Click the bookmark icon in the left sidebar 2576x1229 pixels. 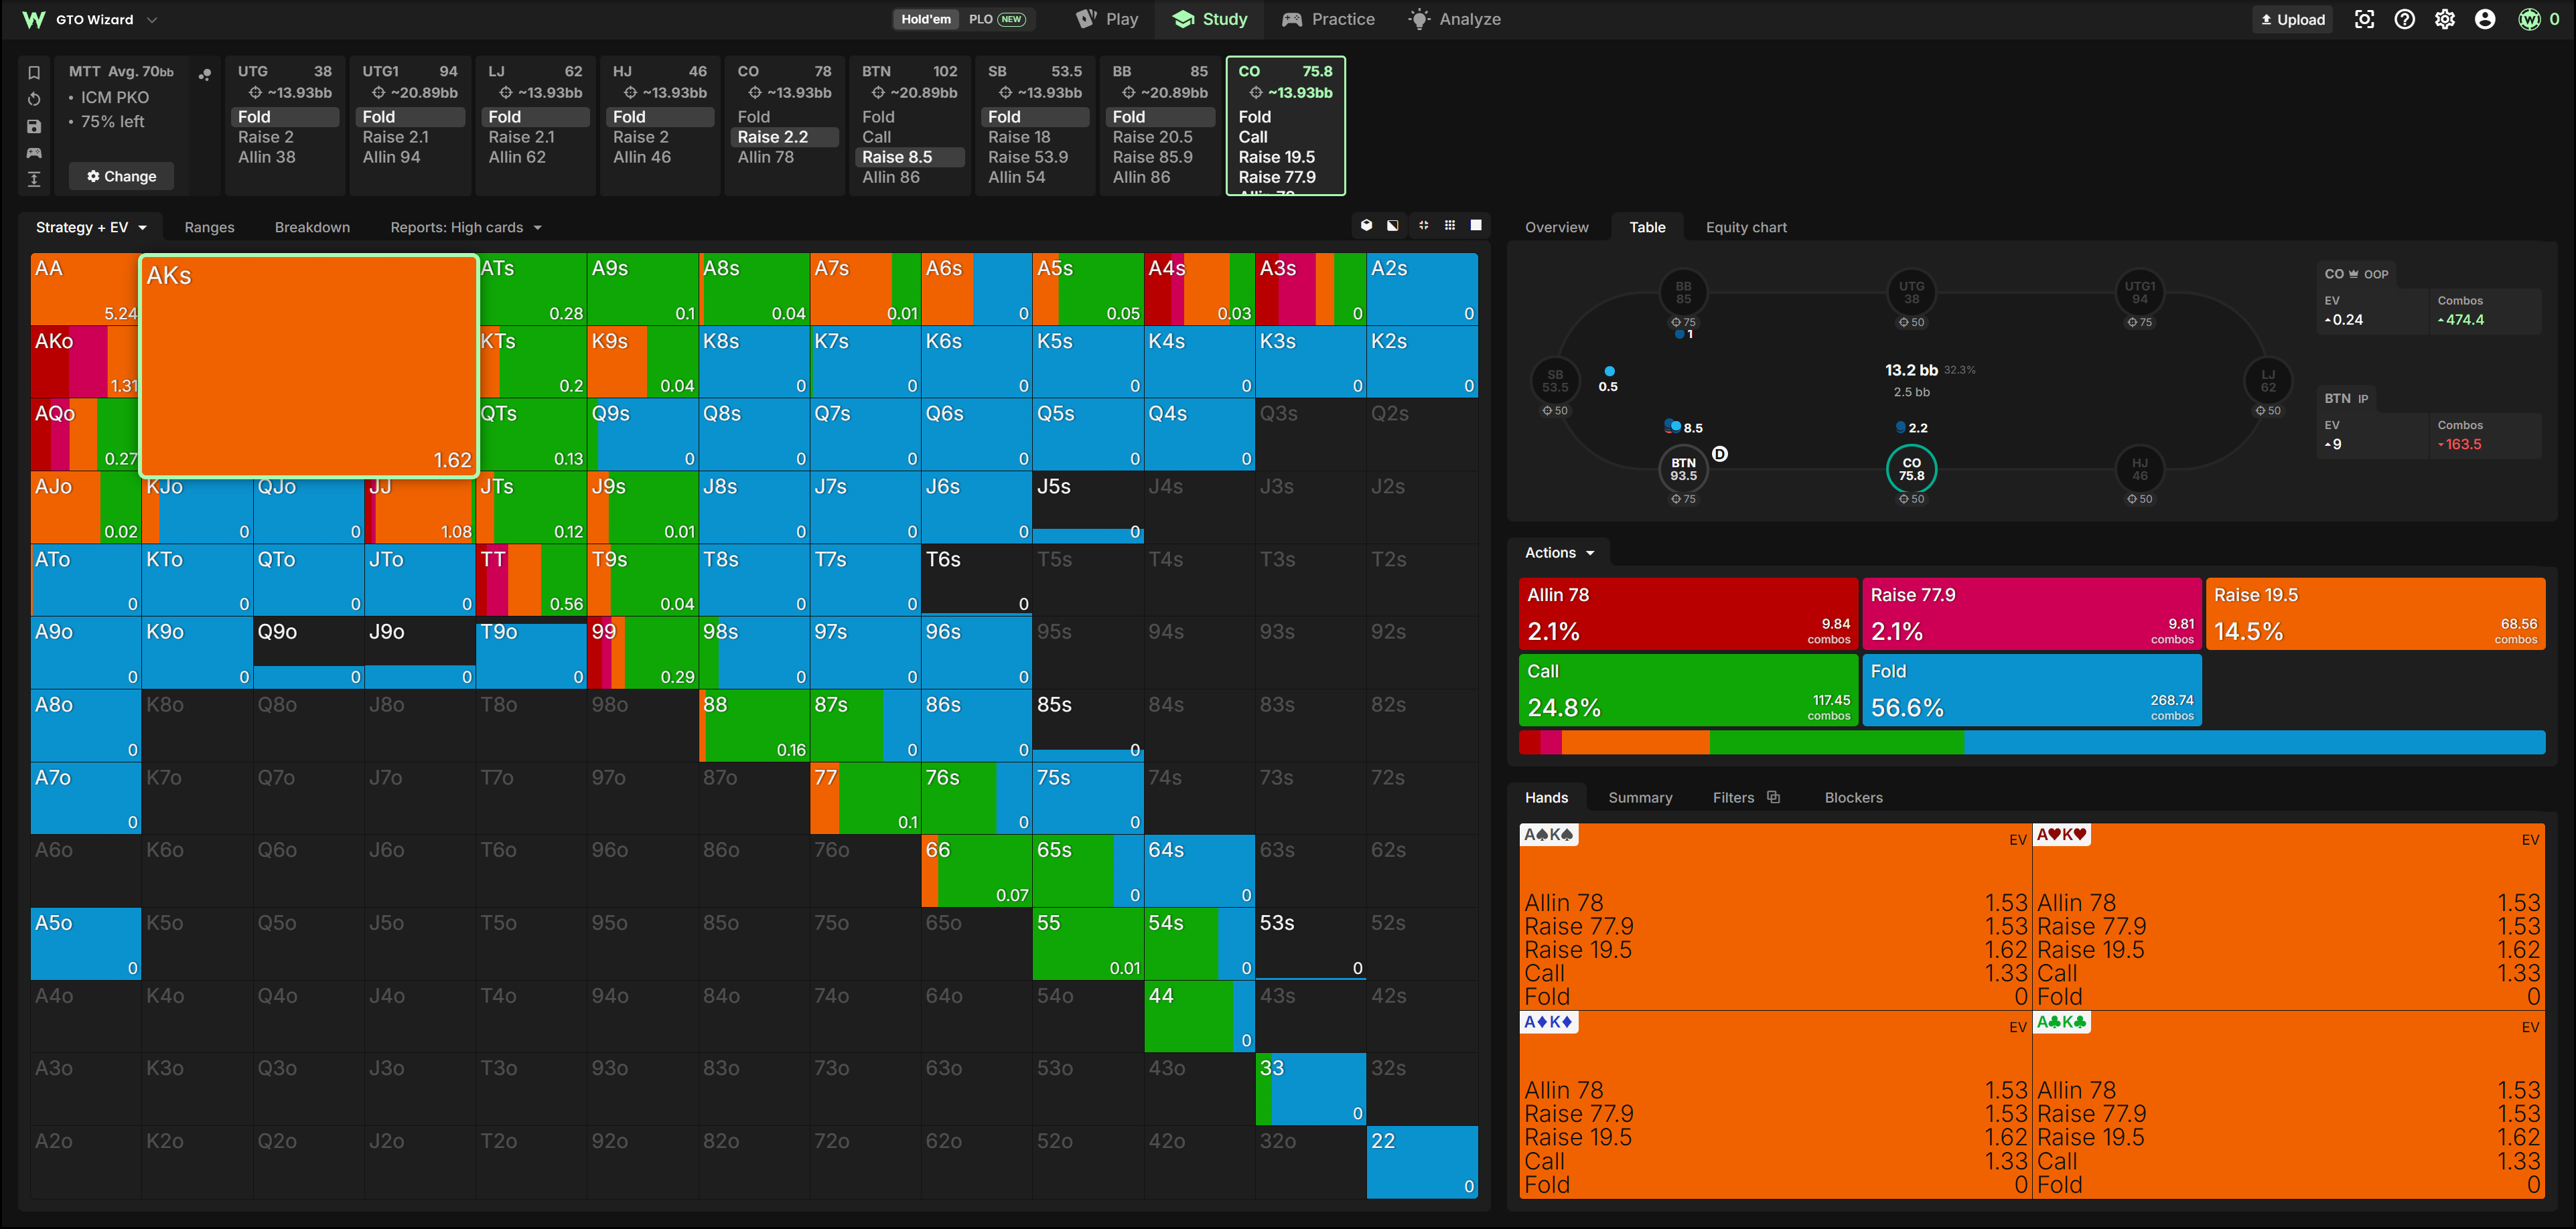pyautogui.click(x=33, y=73)
